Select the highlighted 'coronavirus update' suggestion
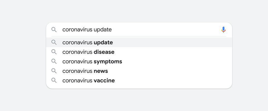 139,42
